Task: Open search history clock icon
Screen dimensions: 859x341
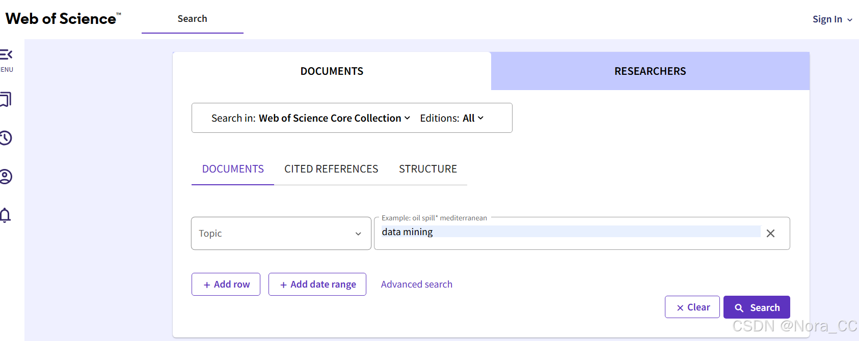Action: click(x=6, y=138)
